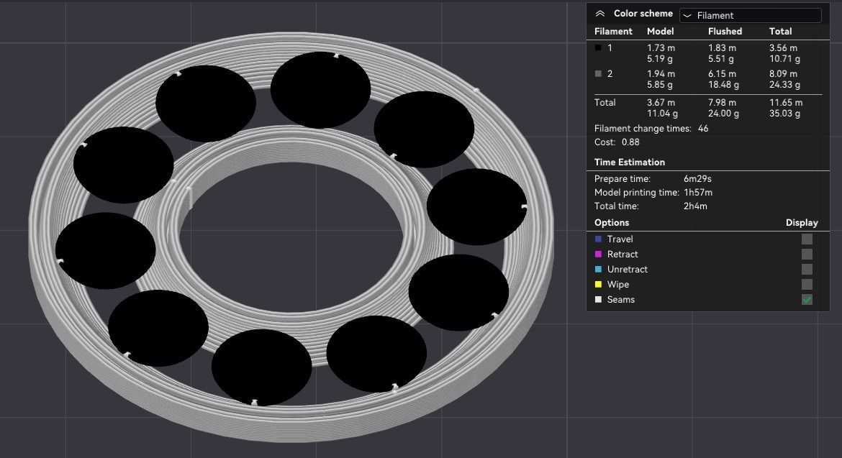Click the 1.73 m model value
842x458 pixels.
coord(661,47)
